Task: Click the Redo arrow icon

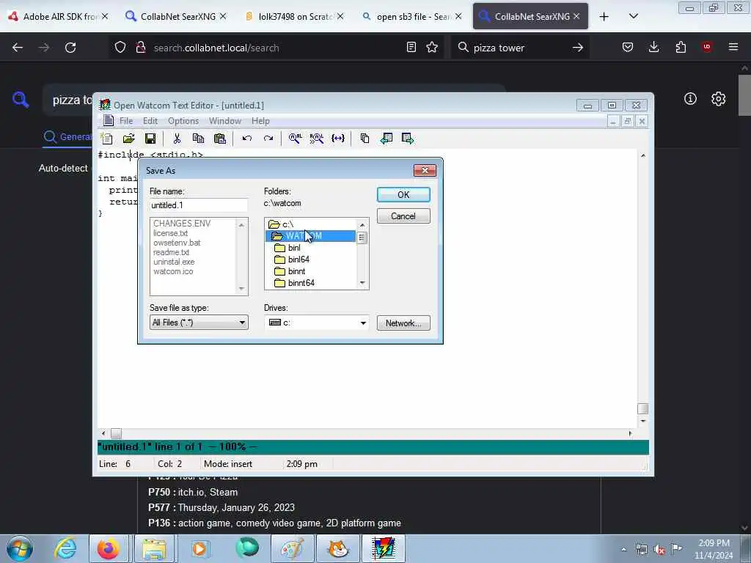Action: [268, 139]
